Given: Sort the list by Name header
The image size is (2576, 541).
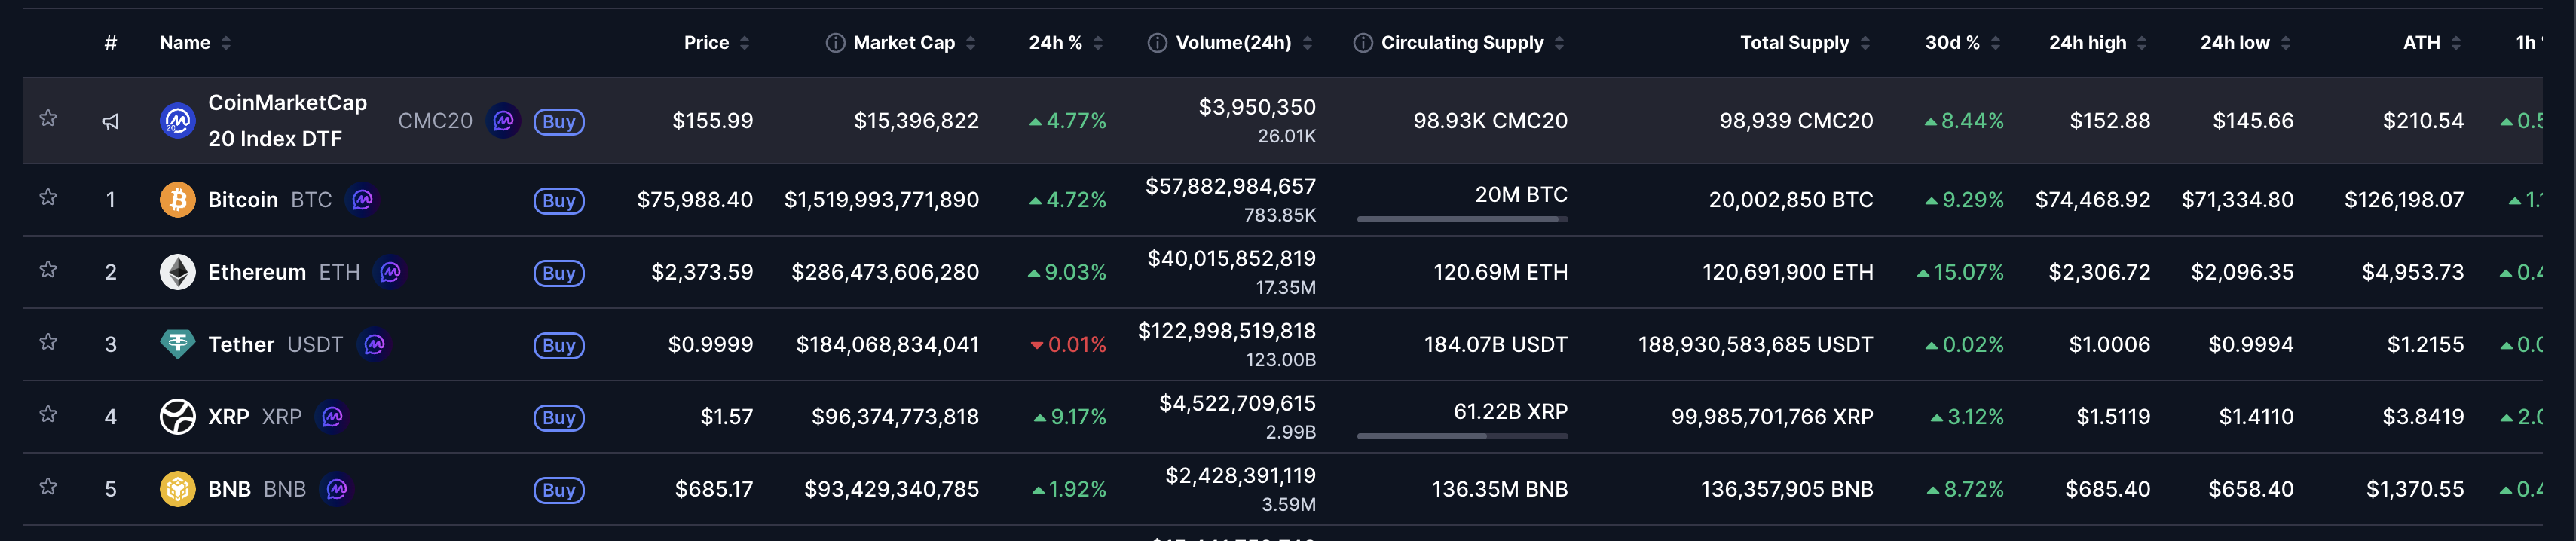Looking at the screenshot, I should [185, 43].
